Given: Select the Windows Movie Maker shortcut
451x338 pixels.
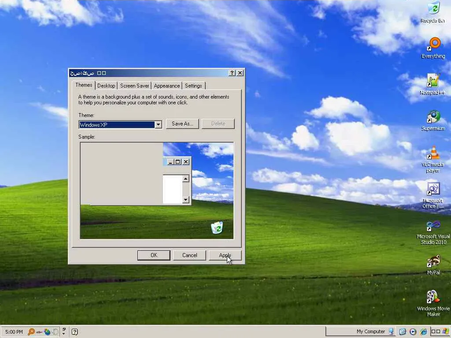Looking at the screenshot, I should click(x=433, y=303).
